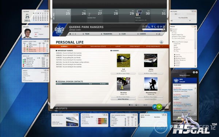Image resolution: width=219 pixels, height=137 pixels.
Task: Go back using the left arrow icon
Action: (73, 34)
